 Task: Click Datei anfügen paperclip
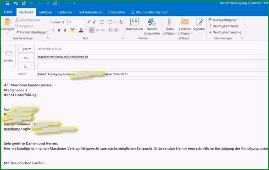170,26
